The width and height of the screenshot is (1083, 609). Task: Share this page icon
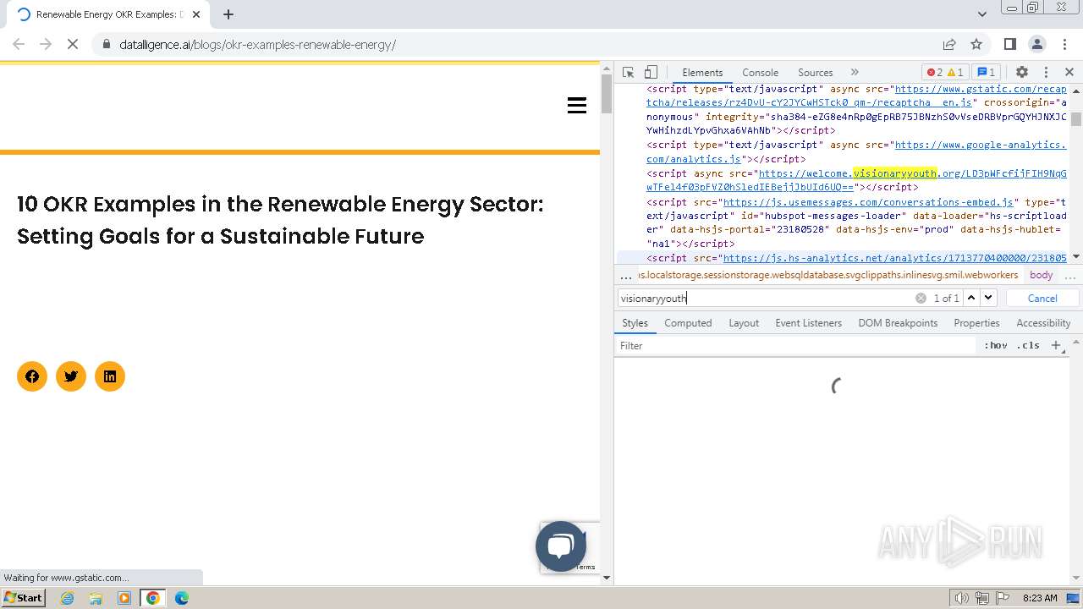(949, 44)
